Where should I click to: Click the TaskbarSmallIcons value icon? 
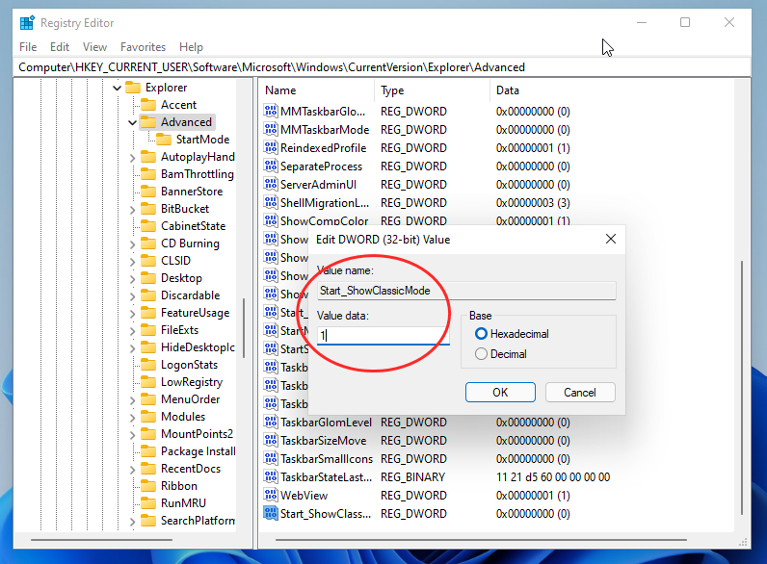coord(271,458)
